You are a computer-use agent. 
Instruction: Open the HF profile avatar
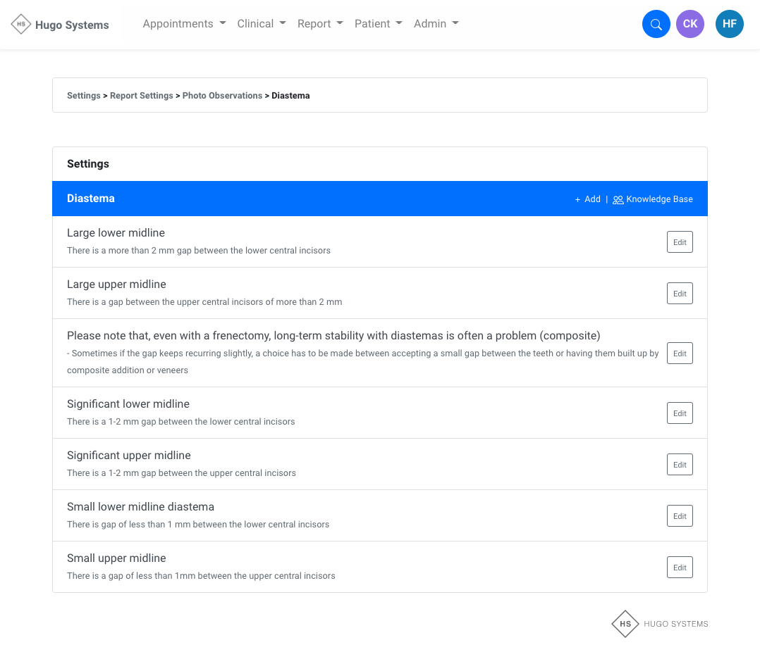[x=729, y=24]
